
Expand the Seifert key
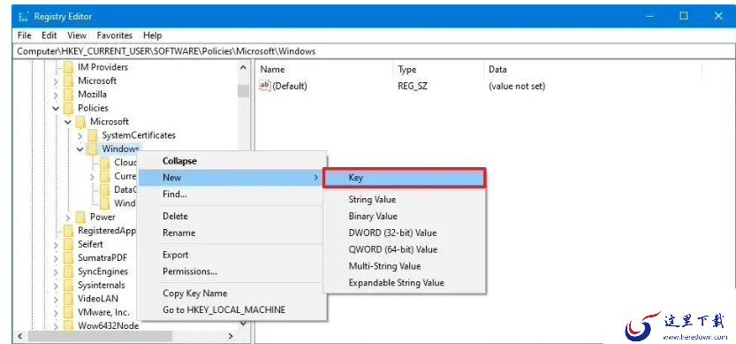56,245
